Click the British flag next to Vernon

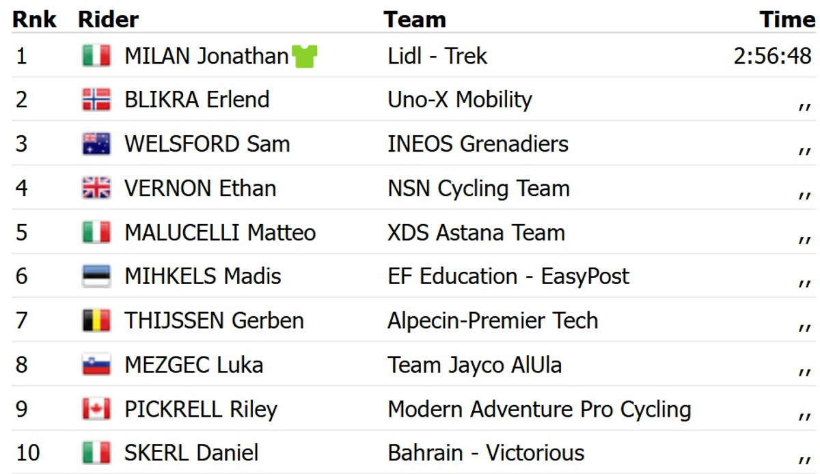tap(96, 189)
